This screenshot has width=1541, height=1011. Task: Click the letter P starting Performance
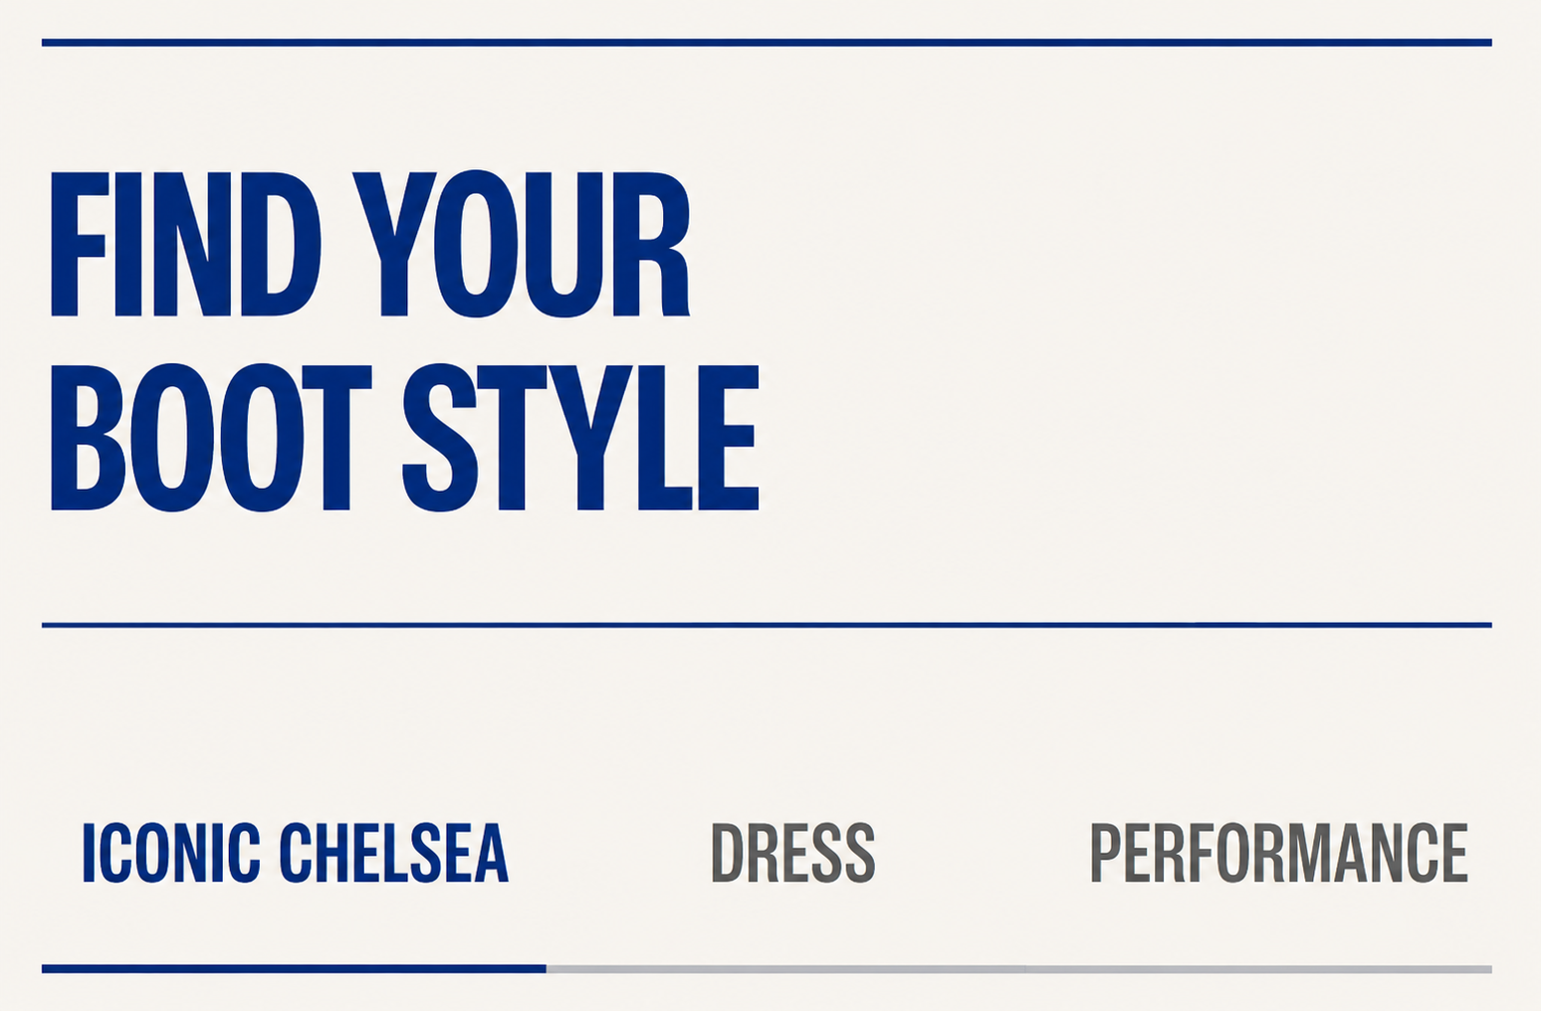point(1106,853)
